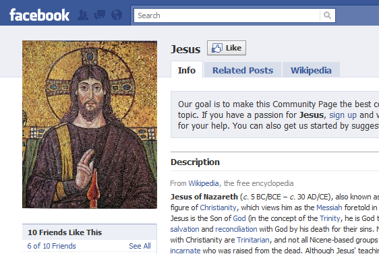Click the facebook logo
This screenshot has width=379, height=254.
[39, 15]
